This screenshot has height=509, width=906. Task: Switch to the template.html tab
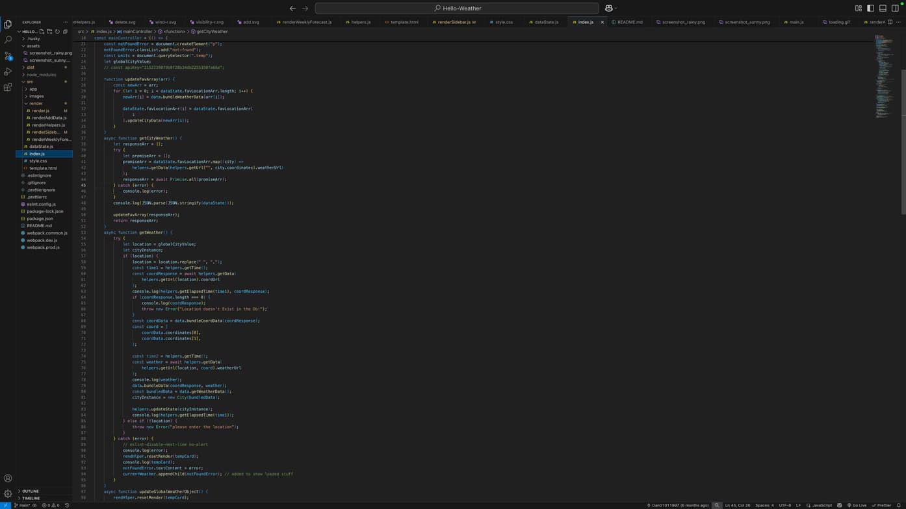pyautogui.click(x=404, y=22)
